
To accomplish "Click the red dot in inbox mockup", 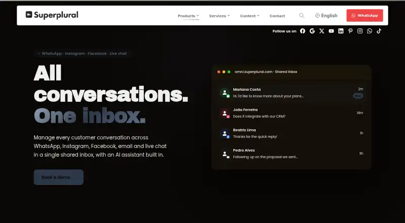I will [219, 72].
